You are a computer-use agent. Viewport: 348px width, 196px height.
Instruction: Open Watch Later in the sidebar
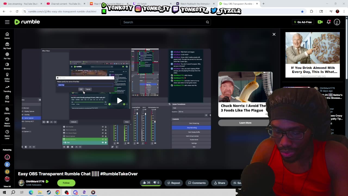point(7,134)
